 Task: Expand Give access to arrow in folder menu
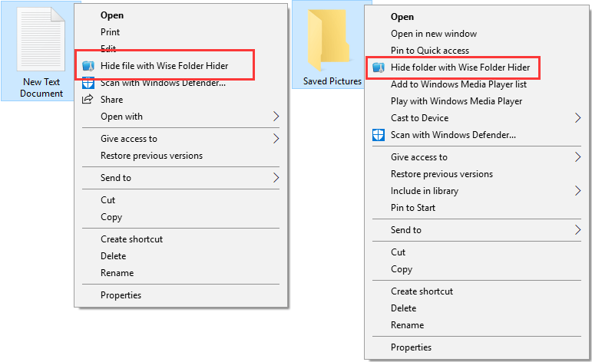[x=577, y=157]
